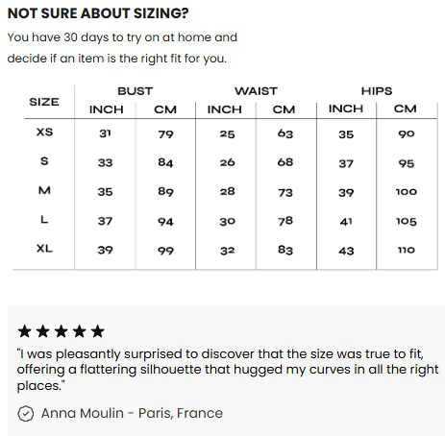Click bust inch value 31 for XS
Viewport: 445px width, 436px height.
coord(105,133)
